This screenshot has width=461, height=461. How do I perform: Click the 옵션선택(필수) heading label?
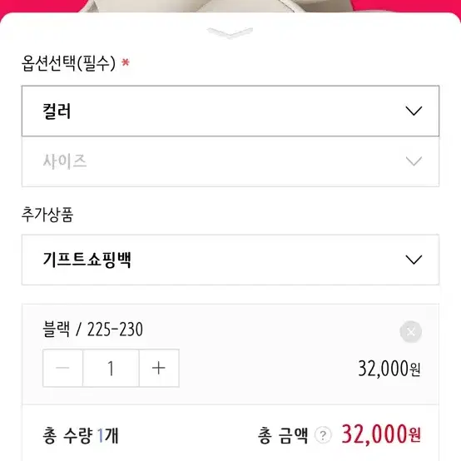tap(68, 63)
